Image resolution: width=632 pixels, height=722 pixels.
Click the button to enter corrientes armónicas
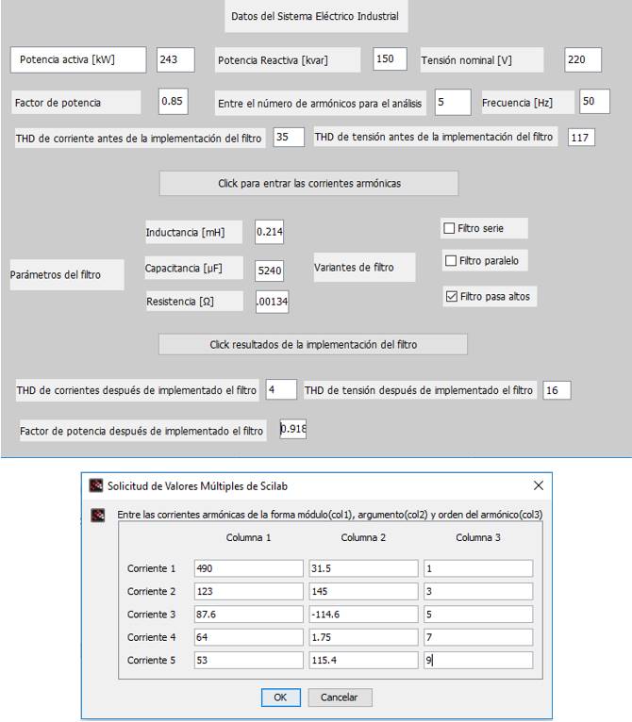308,184
